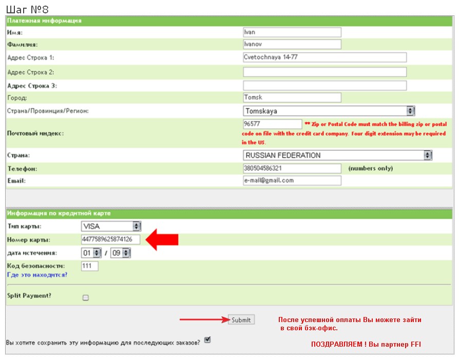The image size is (459, 359).
Task: Click the last name field containing Ivanov
Action: pos(292,44)
